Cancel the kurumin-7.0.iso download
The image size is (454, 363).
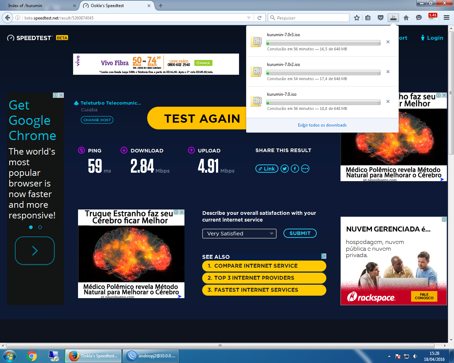[x=388, y=101]
